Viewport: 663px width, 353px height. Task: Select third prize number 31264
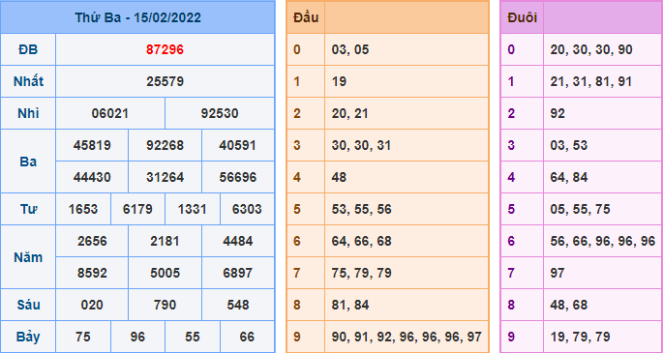pyautogui.click(x=165, y=177)
